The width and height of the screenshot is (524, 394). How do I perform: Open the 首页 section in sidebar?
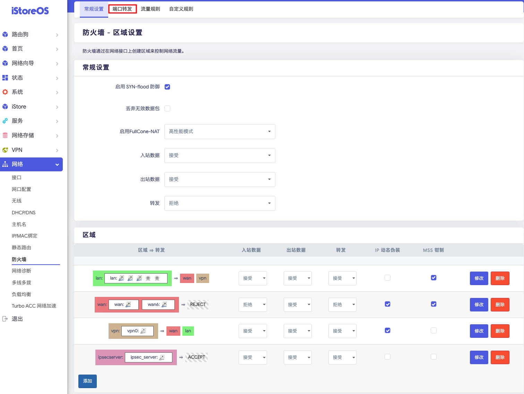[5, 49]
